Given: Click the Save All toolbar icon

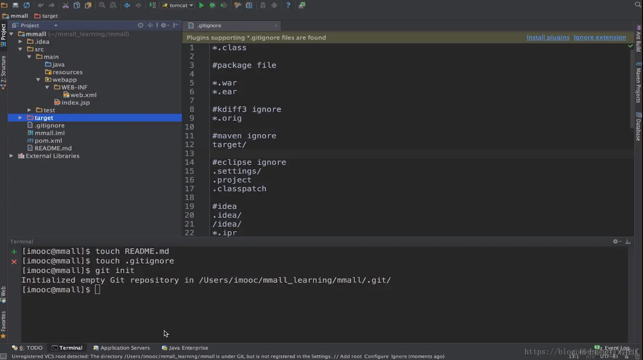Looking at the screenshot, I should (x=15, y=5).
